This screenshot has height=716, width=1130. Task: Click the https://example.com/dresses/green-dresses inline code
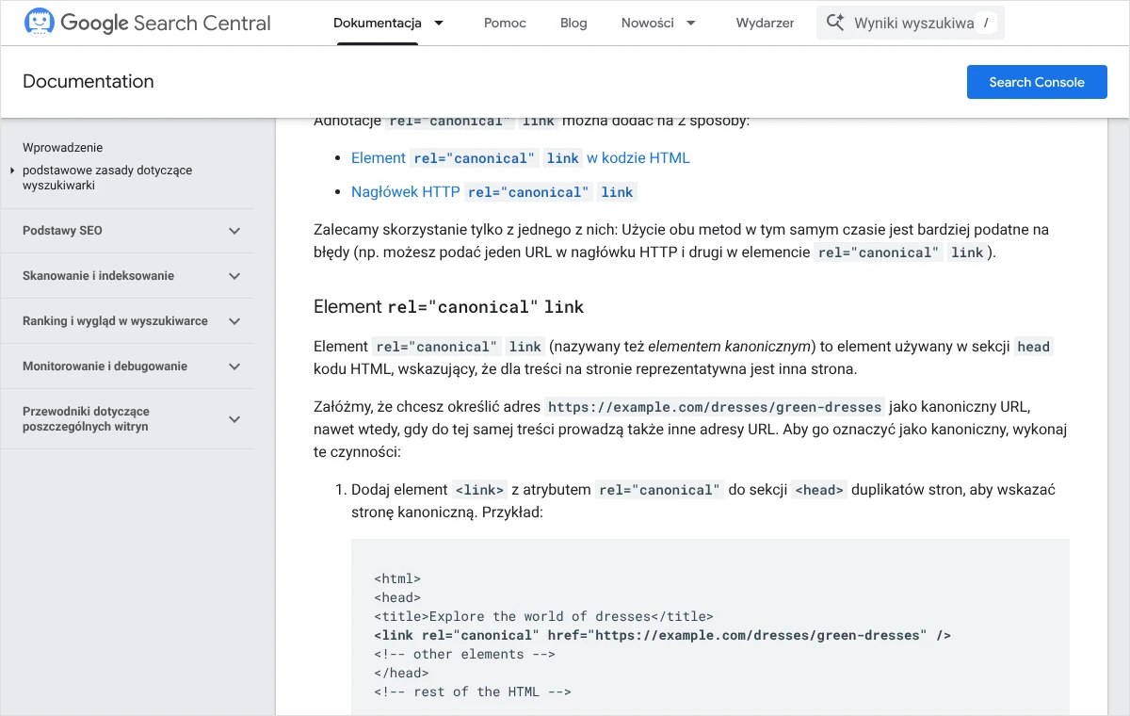point(716,407)
